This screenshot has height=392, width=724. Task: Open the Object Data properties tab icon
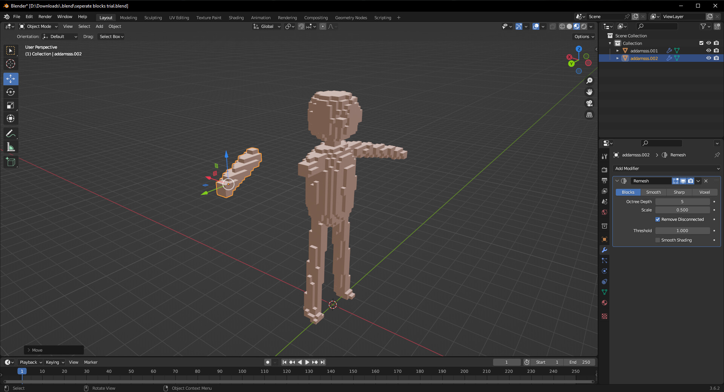coord(604,292)
